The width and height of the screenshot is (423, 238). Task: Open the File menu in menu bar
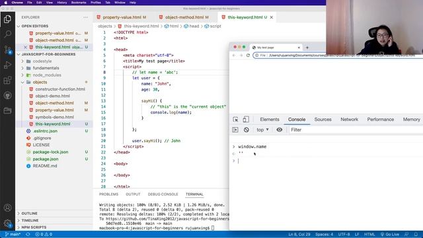[x=30, y=3]
